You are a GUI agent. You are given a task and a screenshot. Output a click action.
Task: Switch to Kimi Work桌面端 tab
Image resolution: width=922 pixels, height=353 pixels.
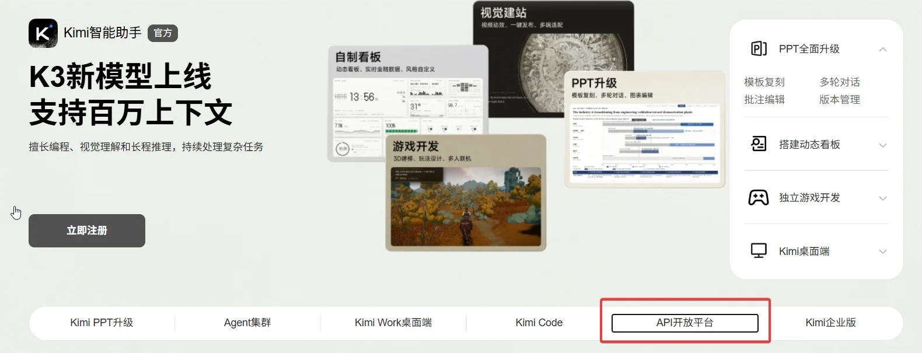[x=393, y=323]
